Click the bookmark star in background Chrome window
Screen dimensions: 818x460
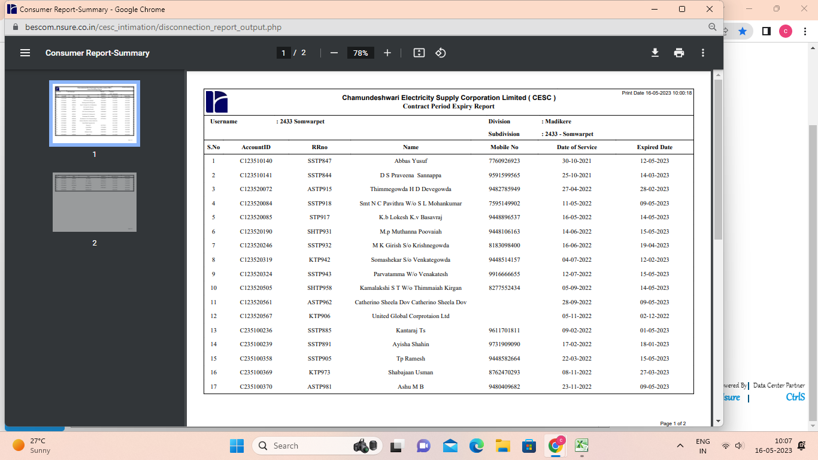tap(743, 31)
